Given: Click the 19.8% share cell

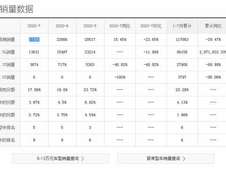Looking at the screenshot, I should click(62, 90).
